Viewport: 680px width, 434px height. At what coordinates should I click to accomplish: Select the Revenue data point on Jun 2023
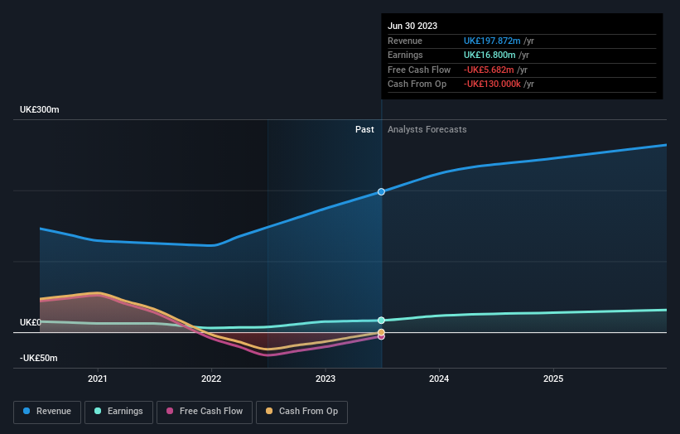[381, 191]
